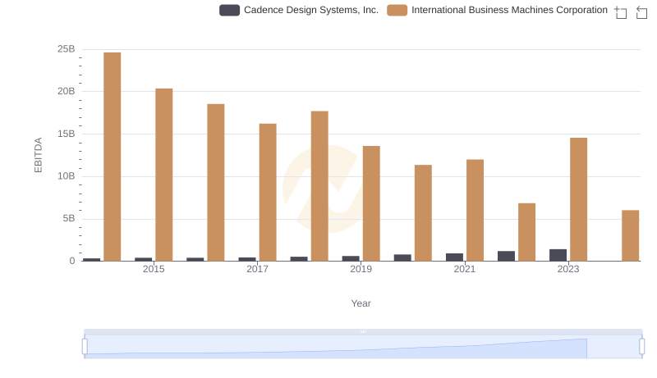This screenshot has height=378, width=657.
Task: Click the EBITDA y-axis title
Action: click(x=38, y=155)
